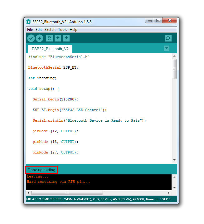The height and width of the screenshot is (224, 204).
Task: Click the Serial.println Bluetooth Device line
Action: point(89,120)
